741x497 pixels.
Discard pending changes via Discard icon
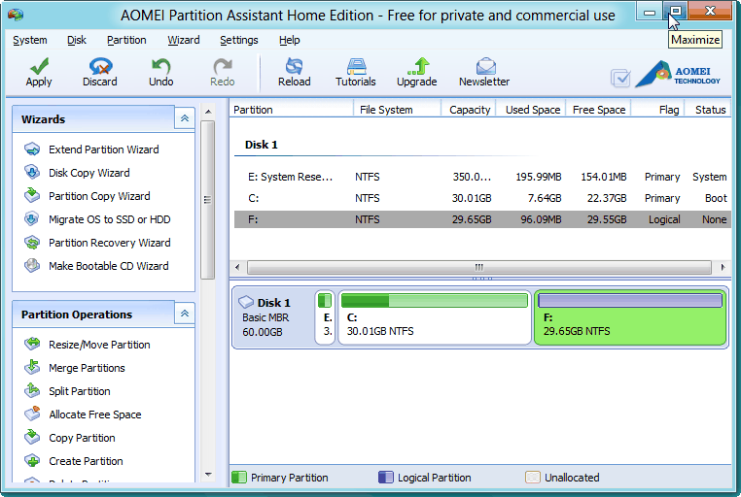(x=100, y=73)
